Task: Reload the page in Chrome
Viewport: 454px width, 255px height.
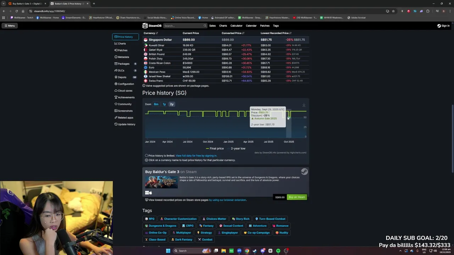Action: click(16, 11)
